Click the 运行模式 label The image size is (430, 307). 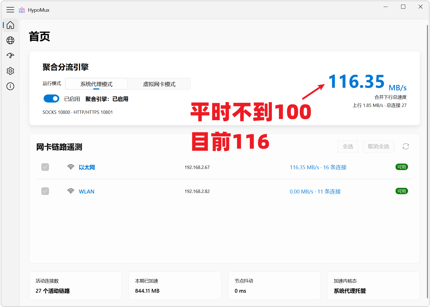(x=52, y=83)
